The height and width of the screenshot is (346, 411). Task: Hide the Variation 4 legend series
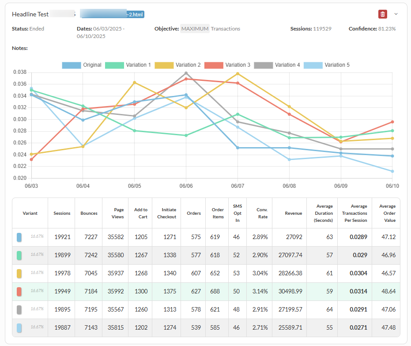277,65
